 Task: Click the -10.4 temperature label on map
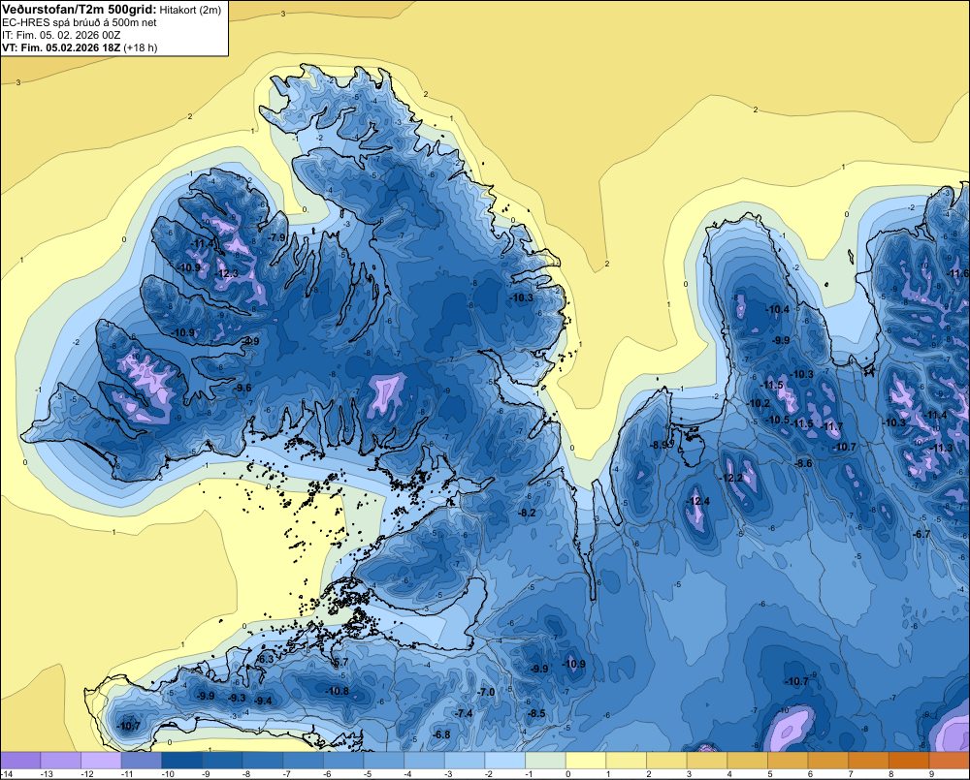click(x=778, y=309)
